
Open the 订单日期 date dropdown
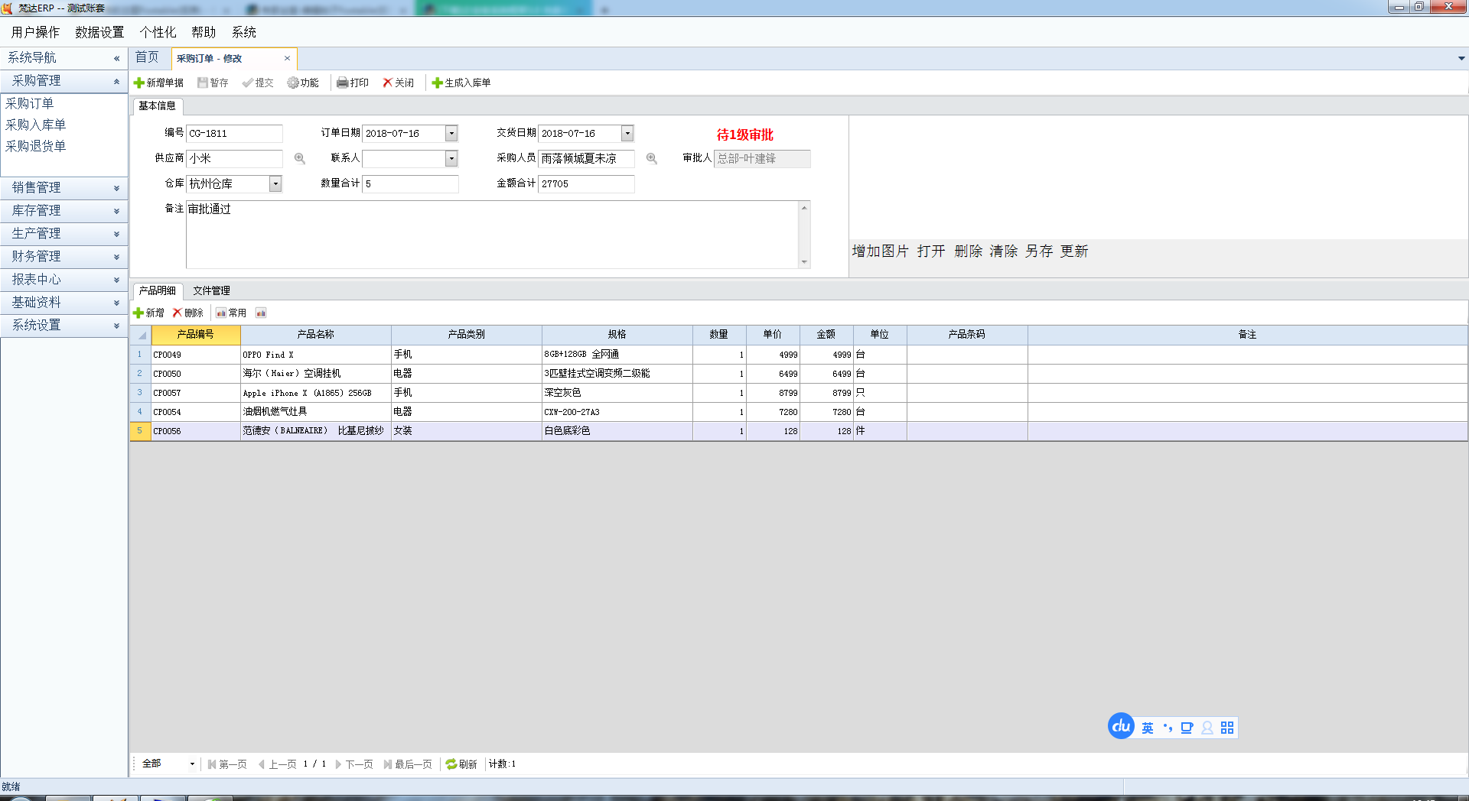click(451, 133)
